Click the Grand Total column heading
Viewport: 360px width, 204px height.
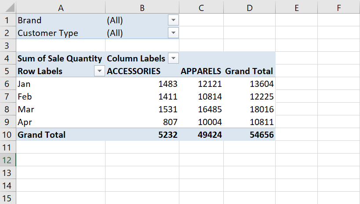click(x=249, y=71)
